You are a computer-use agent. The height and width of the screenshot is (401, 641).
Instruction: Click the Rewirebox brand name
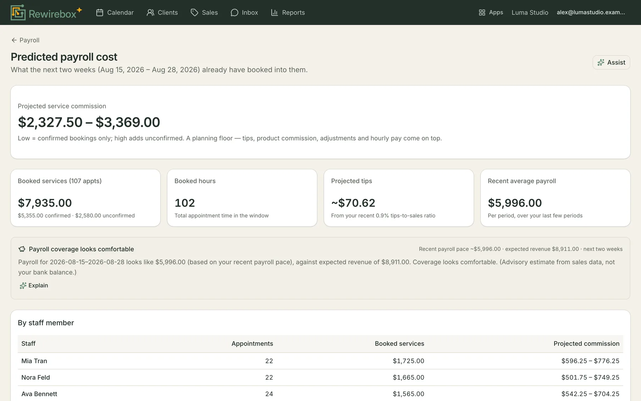tap(53, 14)
